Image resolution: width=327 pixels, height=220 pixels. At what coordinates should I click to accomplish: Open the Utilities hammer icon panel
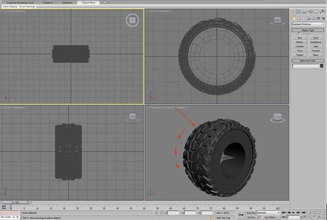pos(322,12)
